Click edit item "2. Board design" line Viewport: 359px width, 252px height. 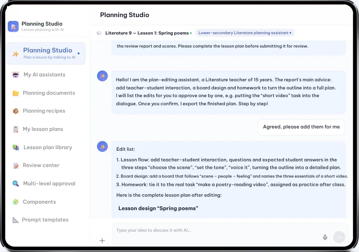232,176
